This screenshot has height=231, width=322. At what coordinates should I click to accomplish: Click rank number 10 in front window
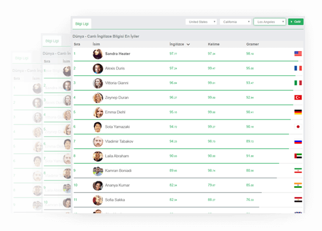(x=75, y=185)
